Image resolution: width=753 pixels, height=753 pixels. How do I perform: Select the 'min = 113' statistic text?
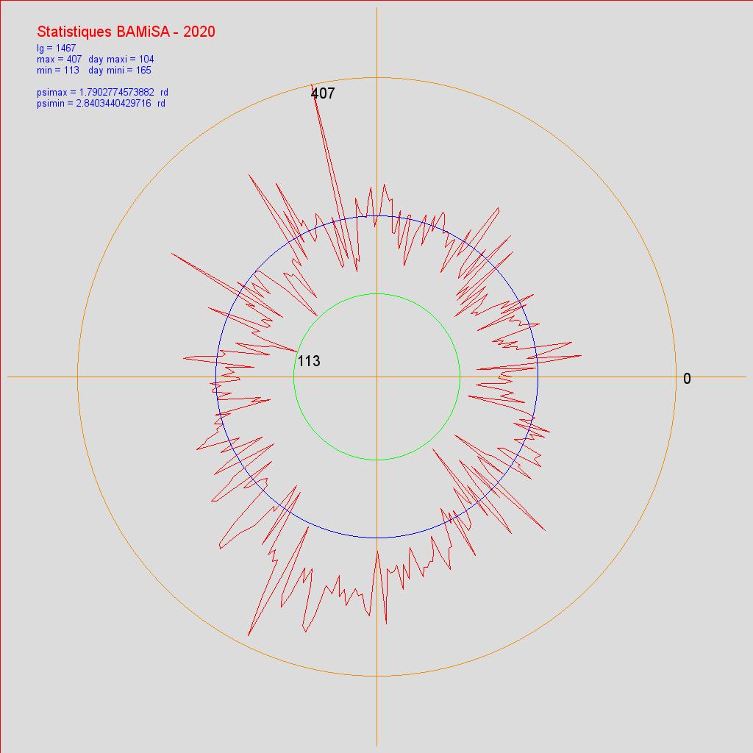58,70
